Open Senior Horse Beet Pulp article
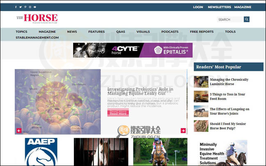Screen dimensions: 266x166 [228, 126]
